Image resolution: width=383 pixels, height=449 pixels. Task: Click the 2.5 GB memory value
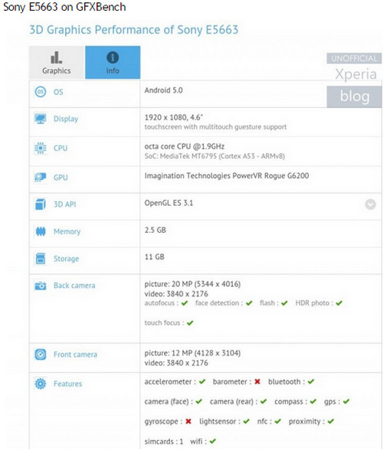coord(155,230)
